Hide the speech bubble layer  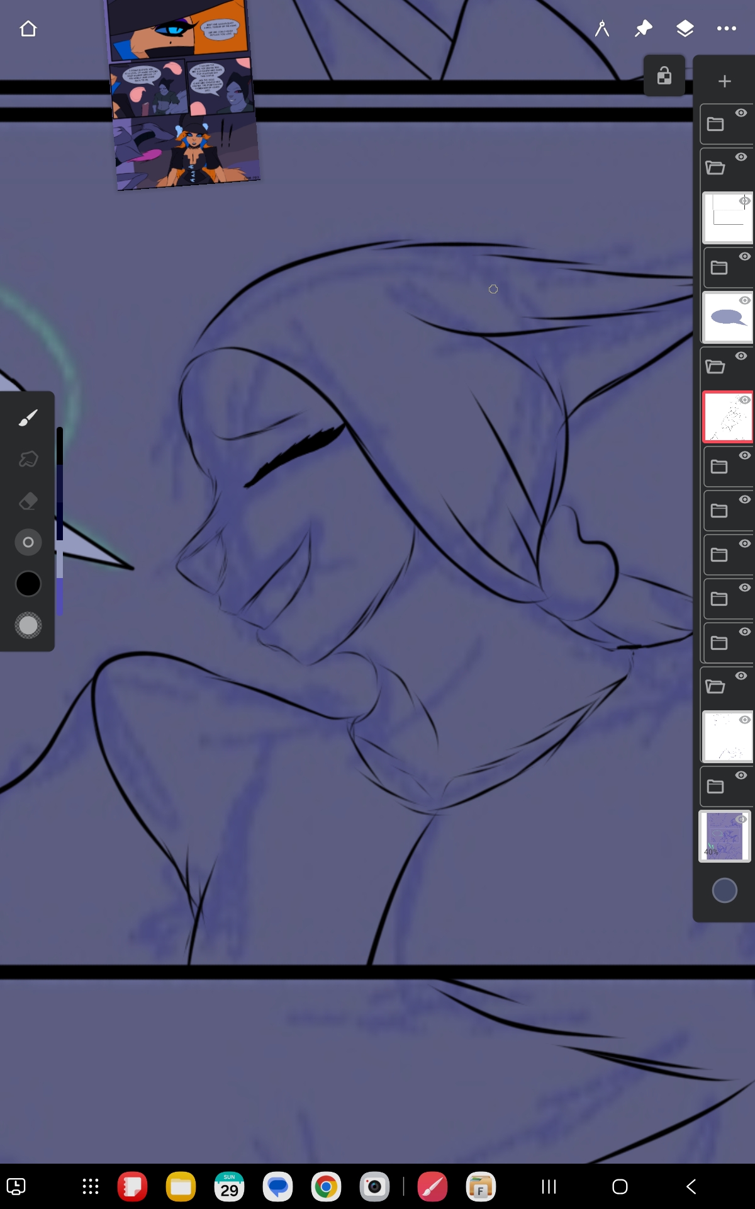(x=744, y=301)
